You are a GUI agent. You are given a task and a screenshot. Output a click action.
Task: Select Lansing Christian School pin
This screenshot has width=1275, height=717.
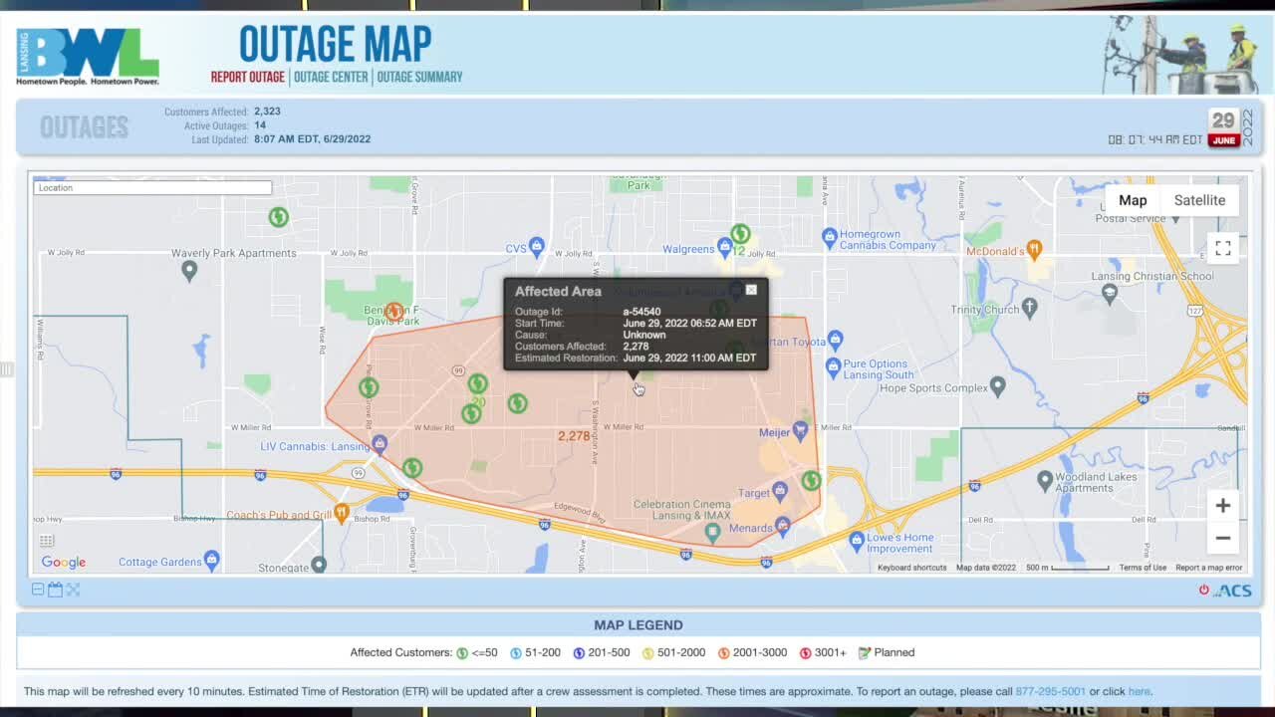1110,293
